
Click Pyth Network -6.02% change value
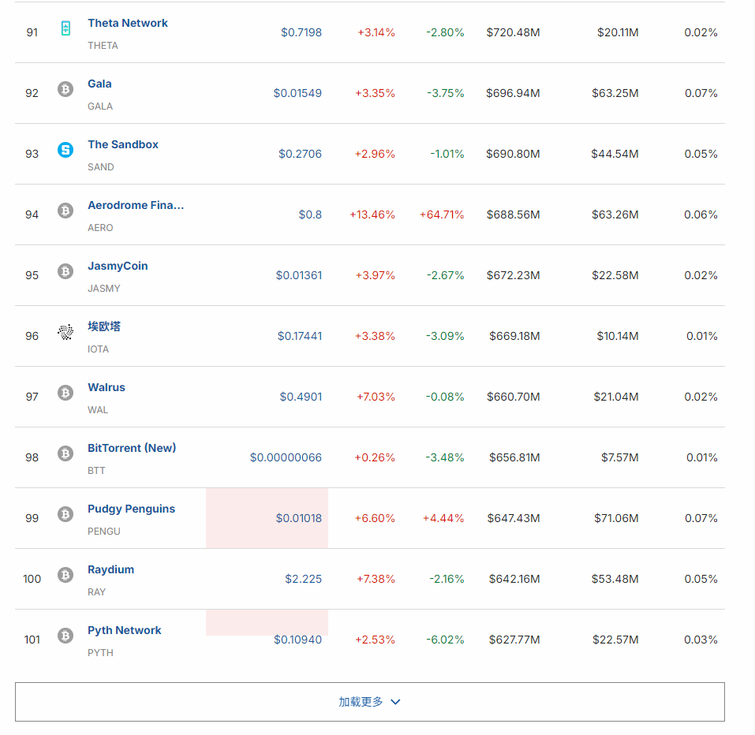(x=446, y=640)
